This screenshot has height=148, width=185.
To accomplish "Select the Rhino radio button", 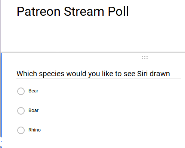I will (21, 130).
